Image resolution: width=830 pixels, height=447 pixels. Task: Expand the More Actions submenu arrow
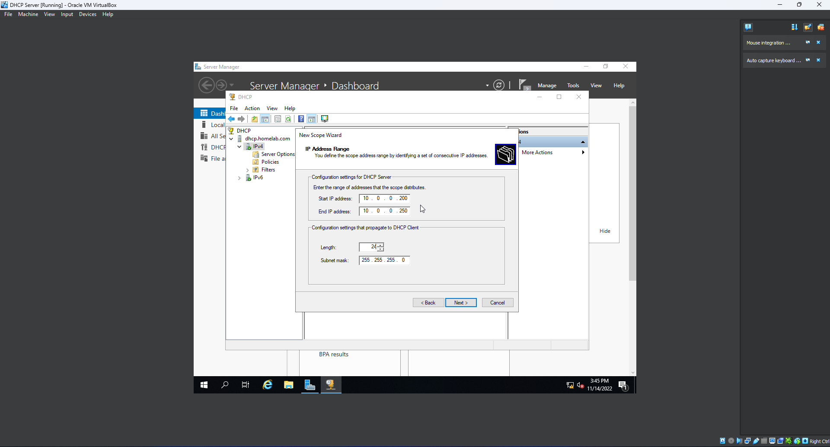click(x=583, y=152)
